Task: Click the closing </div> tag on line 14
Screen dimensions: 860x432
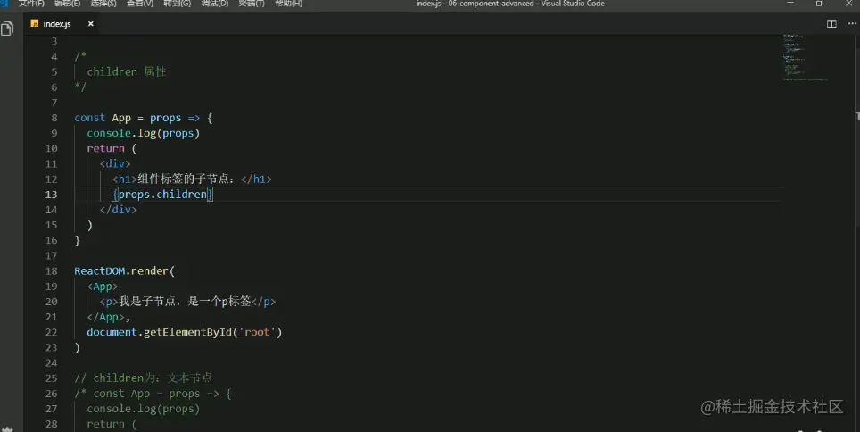Action: [119, 210]
